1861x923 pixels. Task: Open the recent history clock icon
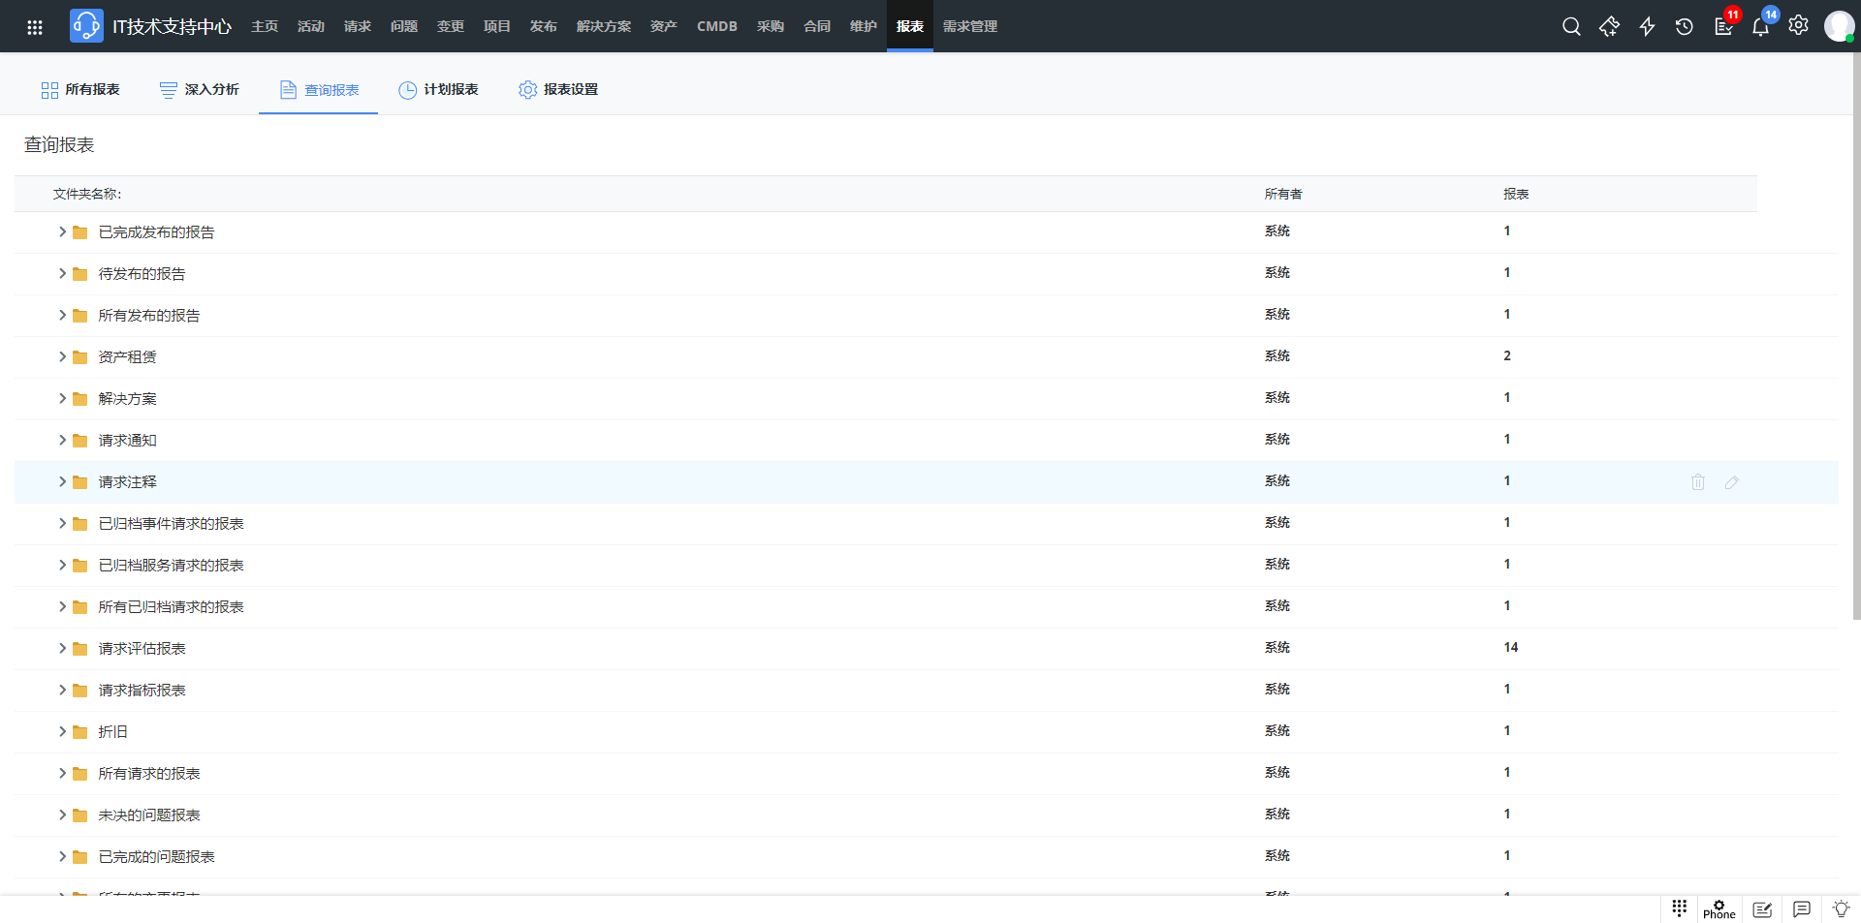[1685, 26]
